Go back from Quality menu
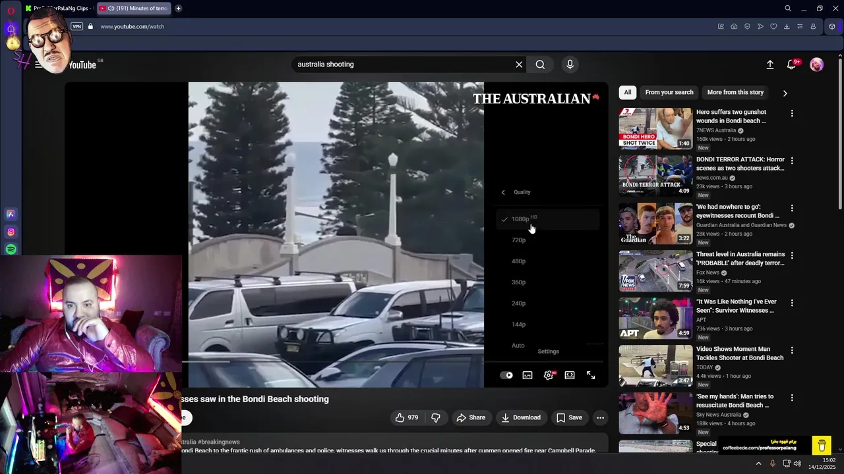The width and height of the screenshot is (844, 474). (503, 192)
